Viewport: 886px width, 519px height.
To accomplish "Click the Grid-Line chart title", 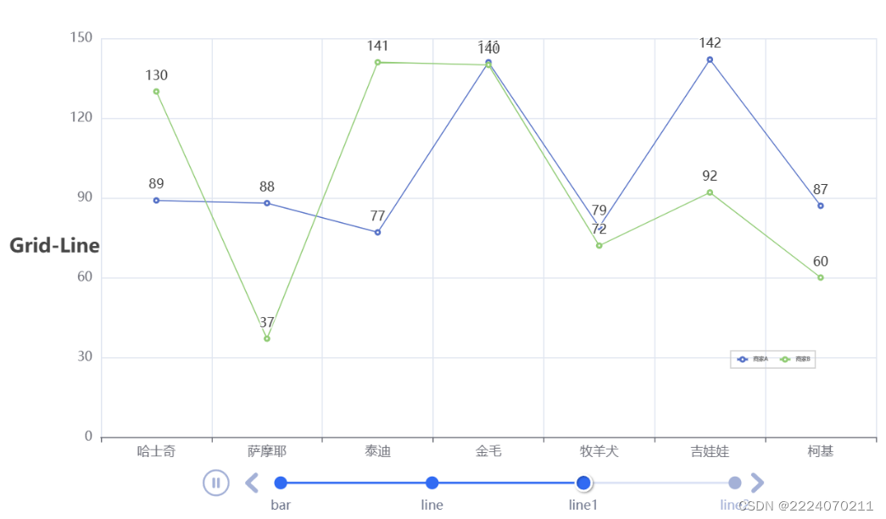I will (x=55, y=246).
